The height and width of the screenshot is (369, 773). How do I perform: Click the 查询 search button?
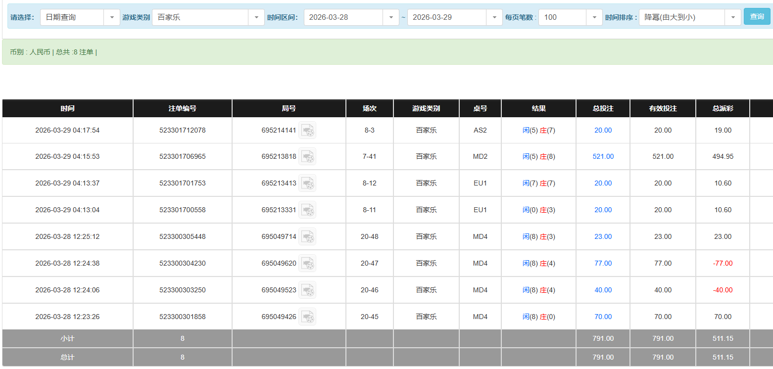tap(757, 17)
